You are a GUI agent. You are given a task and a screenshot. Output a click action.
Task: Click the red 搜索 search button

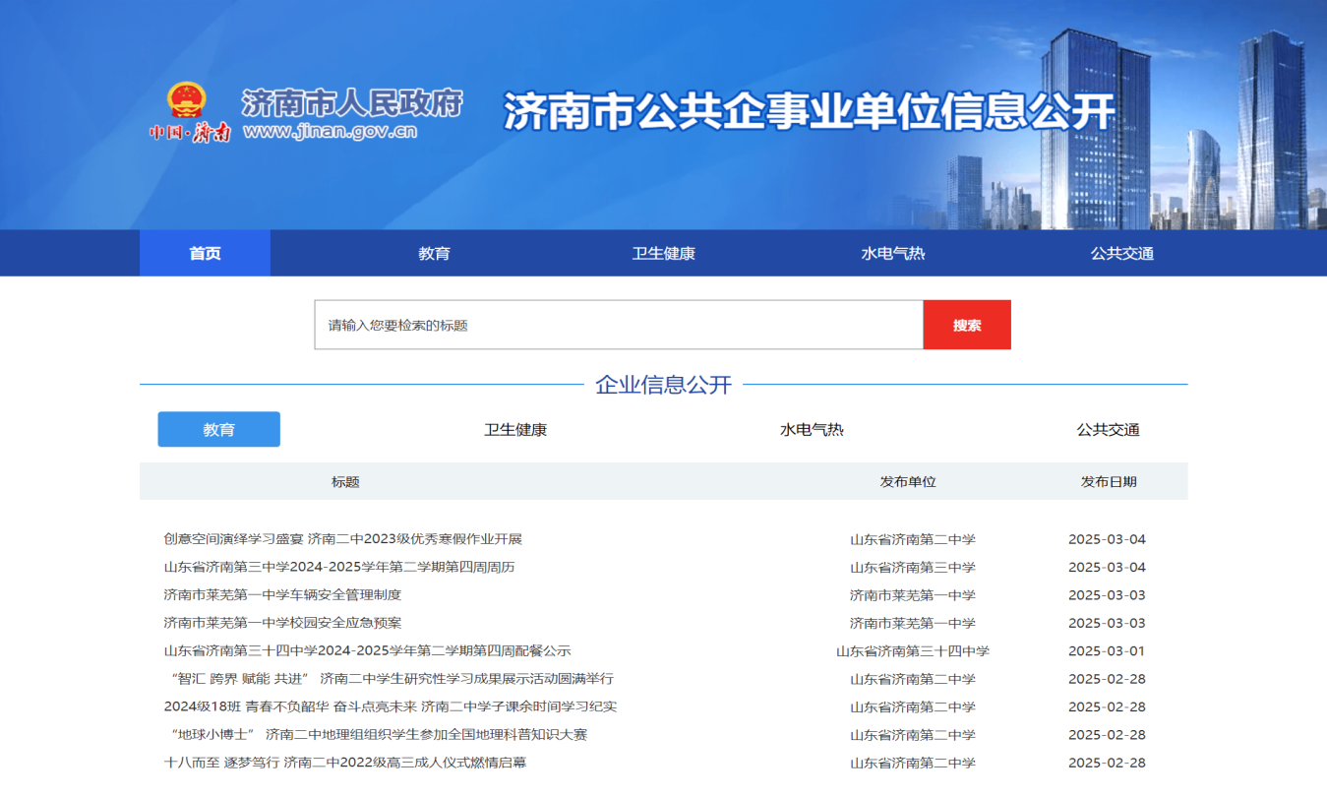(967, 325)
